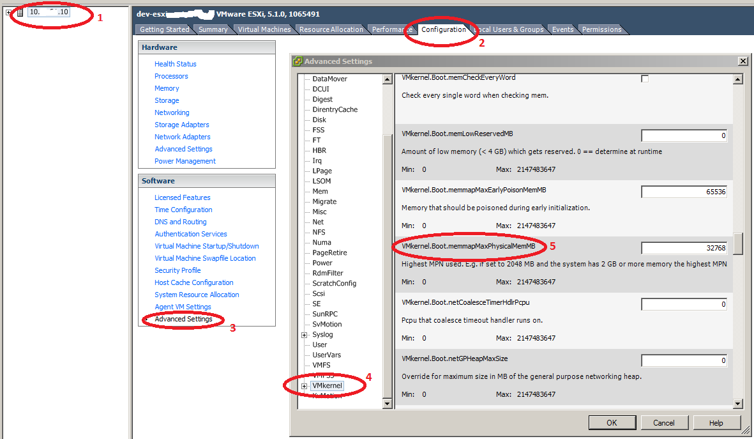Open Health Status hardware link
Viewport: 754px width, 439px height.
(x=175, y=64)
